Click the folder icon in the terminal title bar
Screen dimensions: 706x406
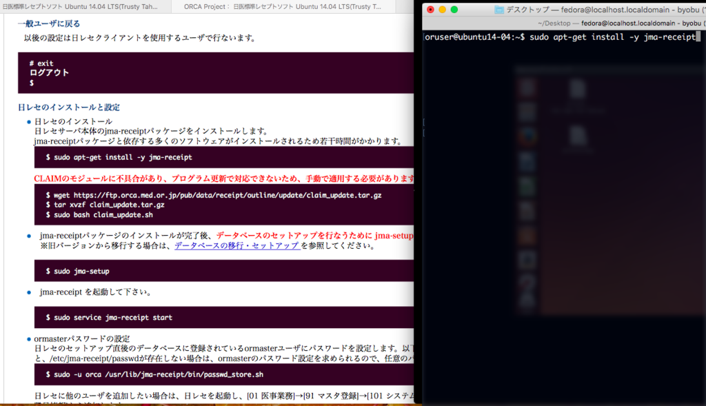coord(498,10)
